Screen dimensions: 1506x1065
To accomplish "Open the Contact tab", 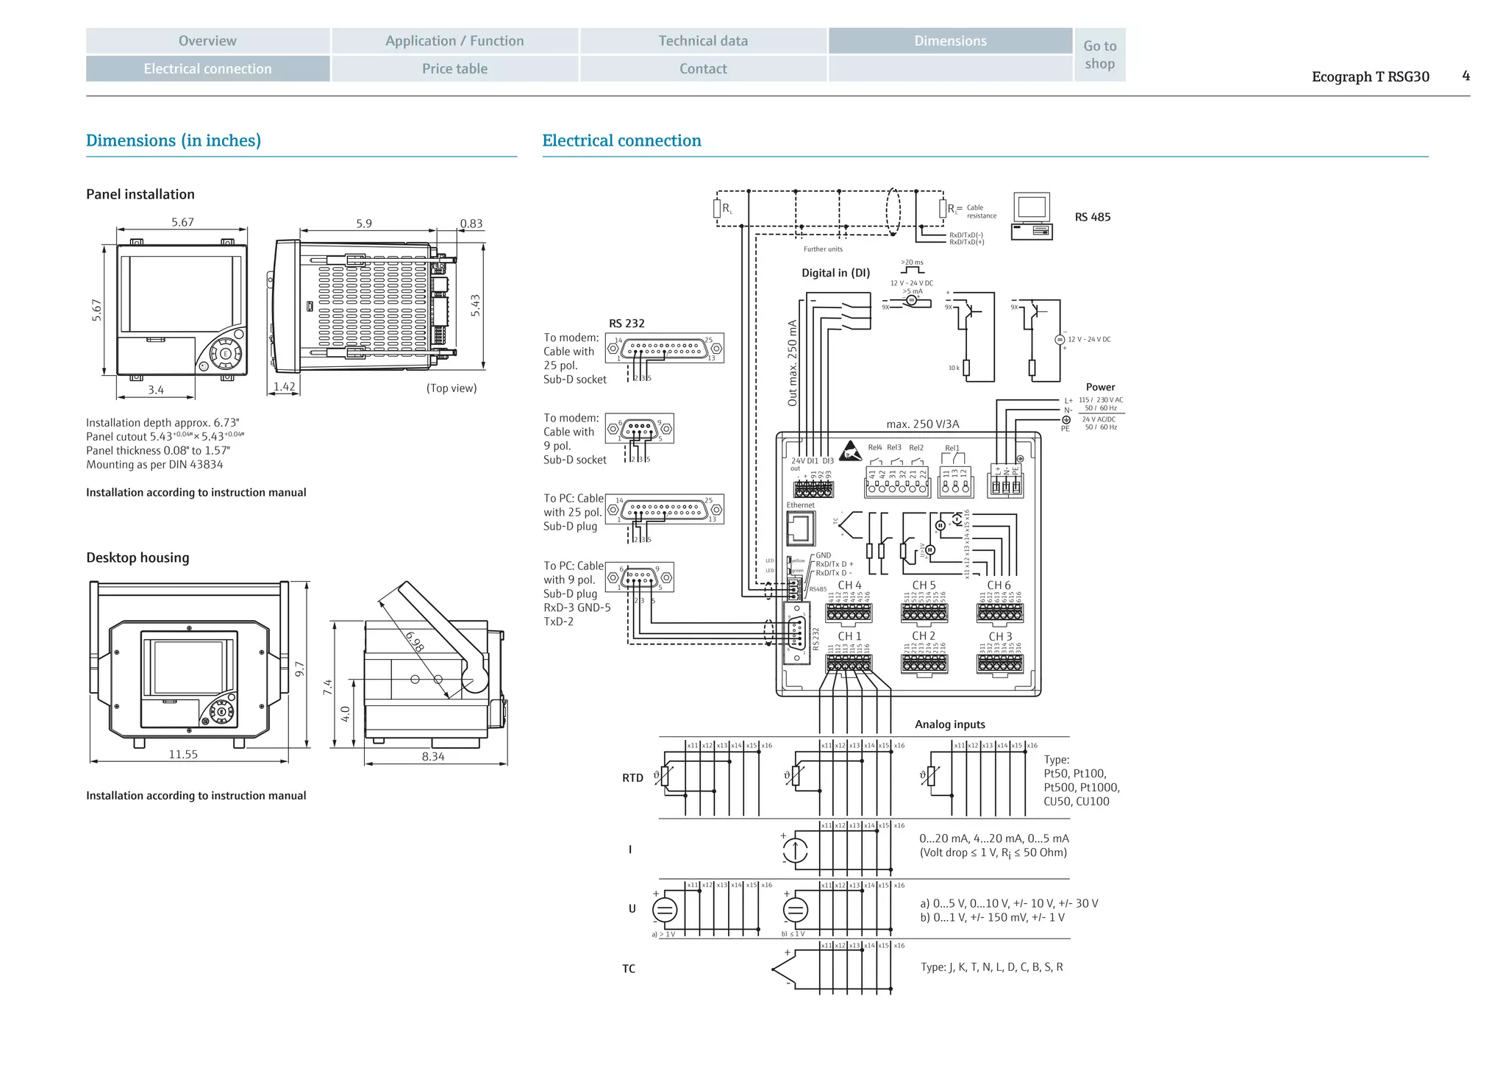I will tap(703, 68).
